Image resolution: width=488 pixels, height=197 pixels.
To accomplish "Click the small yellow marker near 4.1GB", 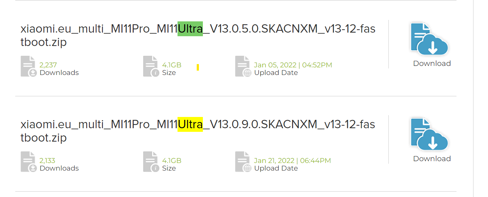I will [x=198, y=67].
